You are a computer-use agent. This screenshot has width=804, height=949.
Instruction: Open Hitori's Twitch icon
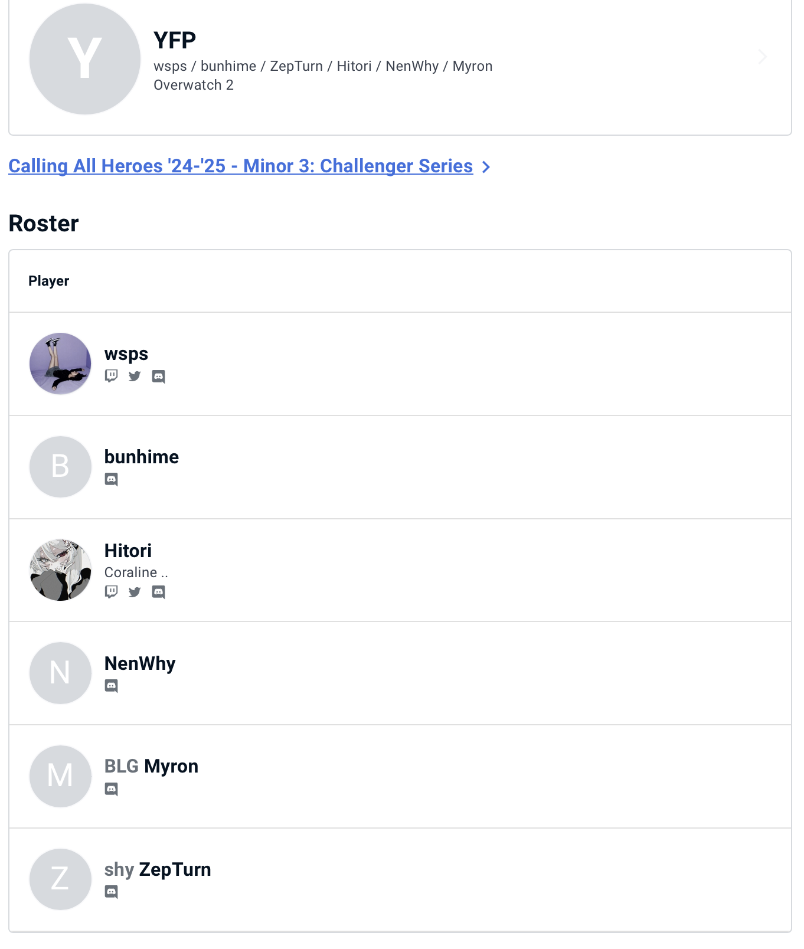111,591
